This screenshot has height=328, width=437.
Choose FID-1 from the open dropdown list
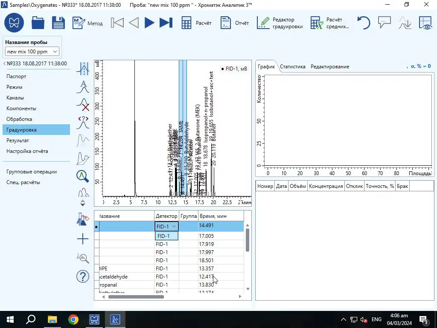(166, 236)
